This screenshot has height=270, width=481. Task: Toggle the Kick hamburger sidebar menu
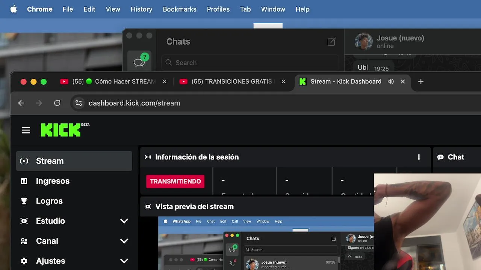(x=26, y=130)
